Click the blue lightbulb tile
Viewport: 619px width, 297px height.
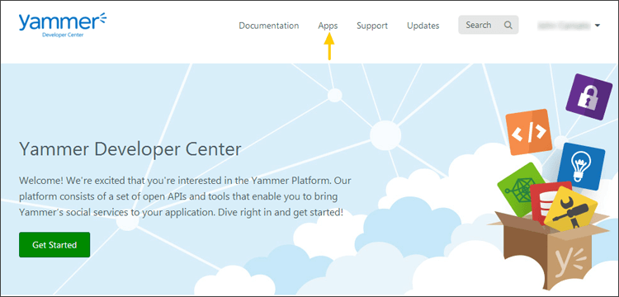click(581, 166)
